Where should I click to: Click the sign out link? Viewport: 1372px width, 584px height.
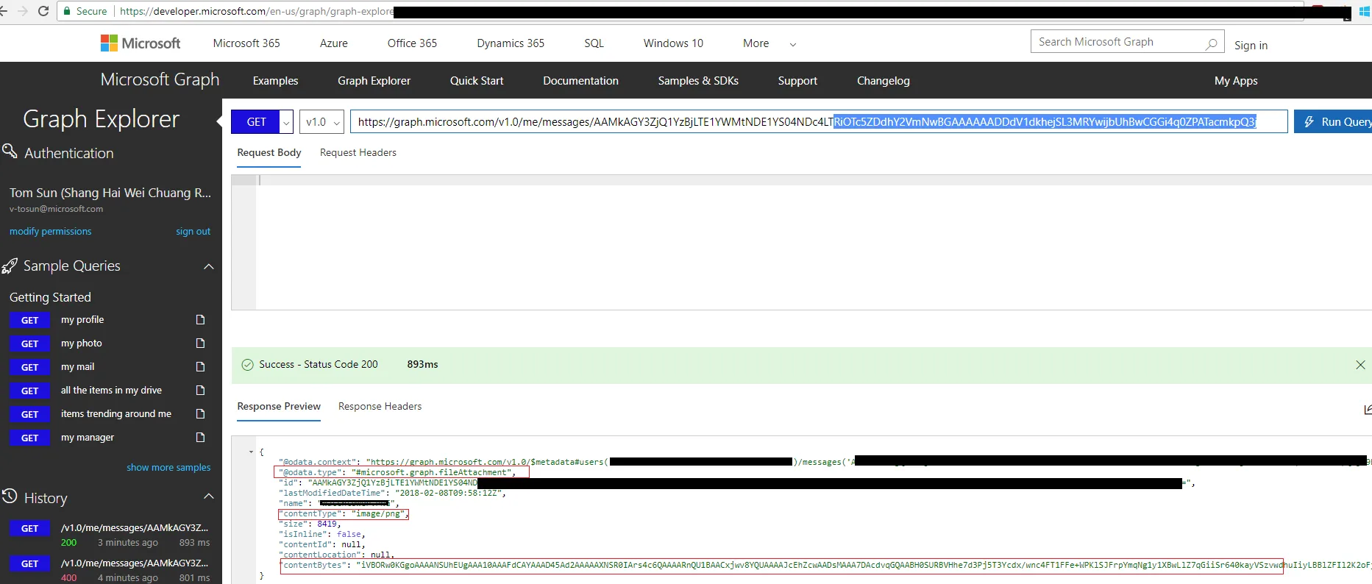193,231
